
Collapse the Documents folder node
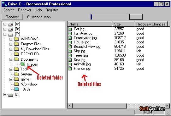(11, 59)
